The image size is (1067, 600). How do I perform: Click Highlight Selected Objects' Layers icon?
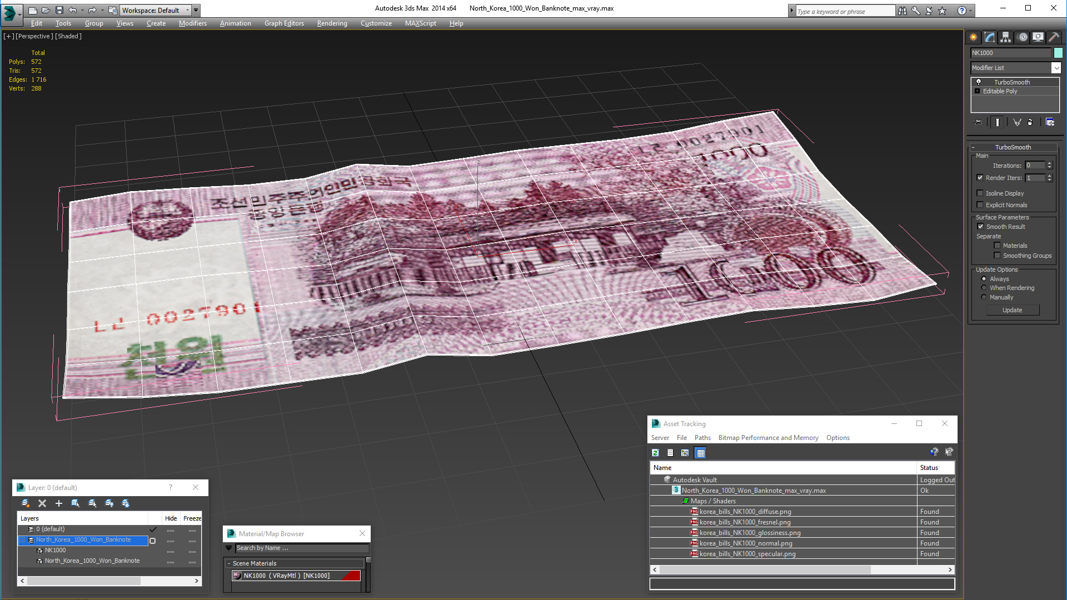tap(92, 503)
